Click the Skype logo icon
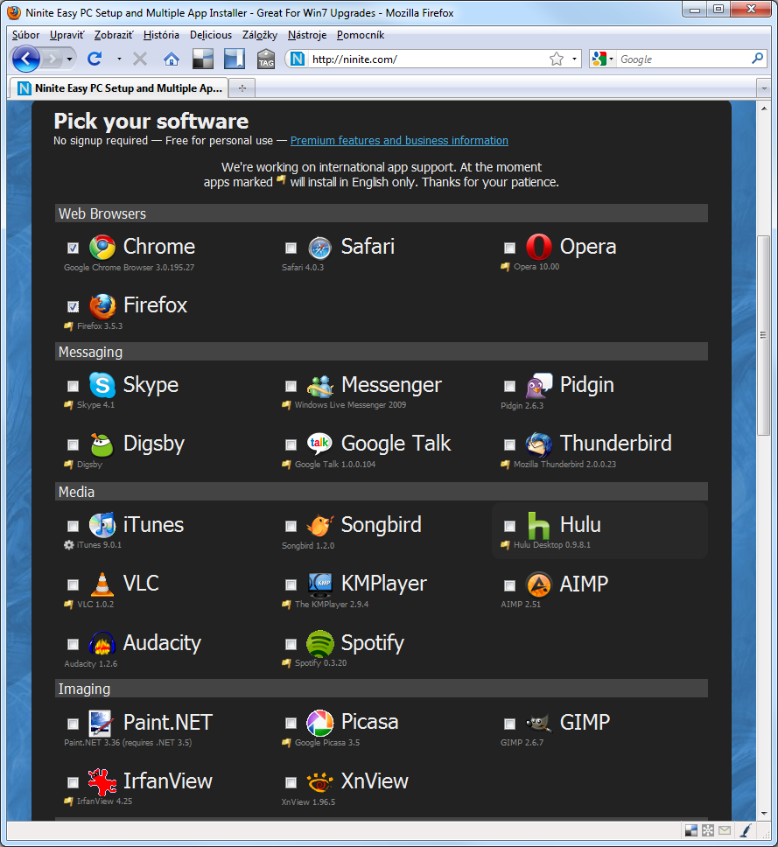 point(102,385)
